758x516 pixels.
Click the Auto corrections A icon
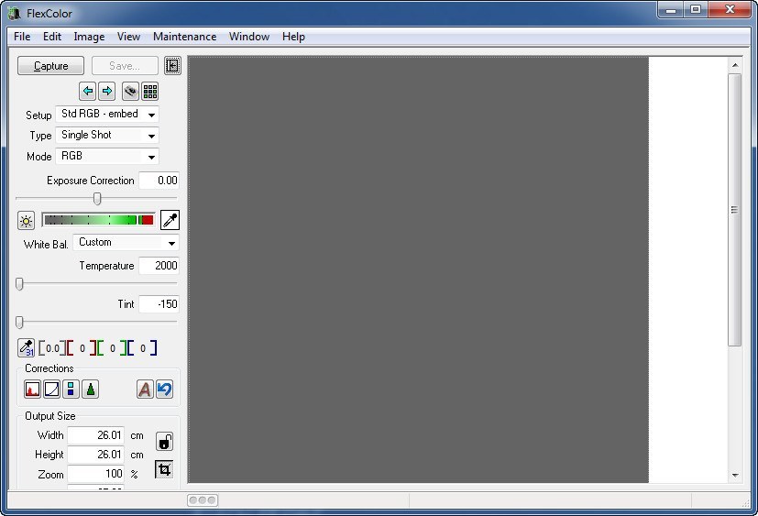click(x=145, y=390)
